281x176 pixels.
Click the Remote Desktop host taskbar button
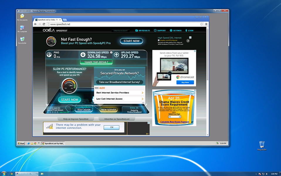click(27, 174)
